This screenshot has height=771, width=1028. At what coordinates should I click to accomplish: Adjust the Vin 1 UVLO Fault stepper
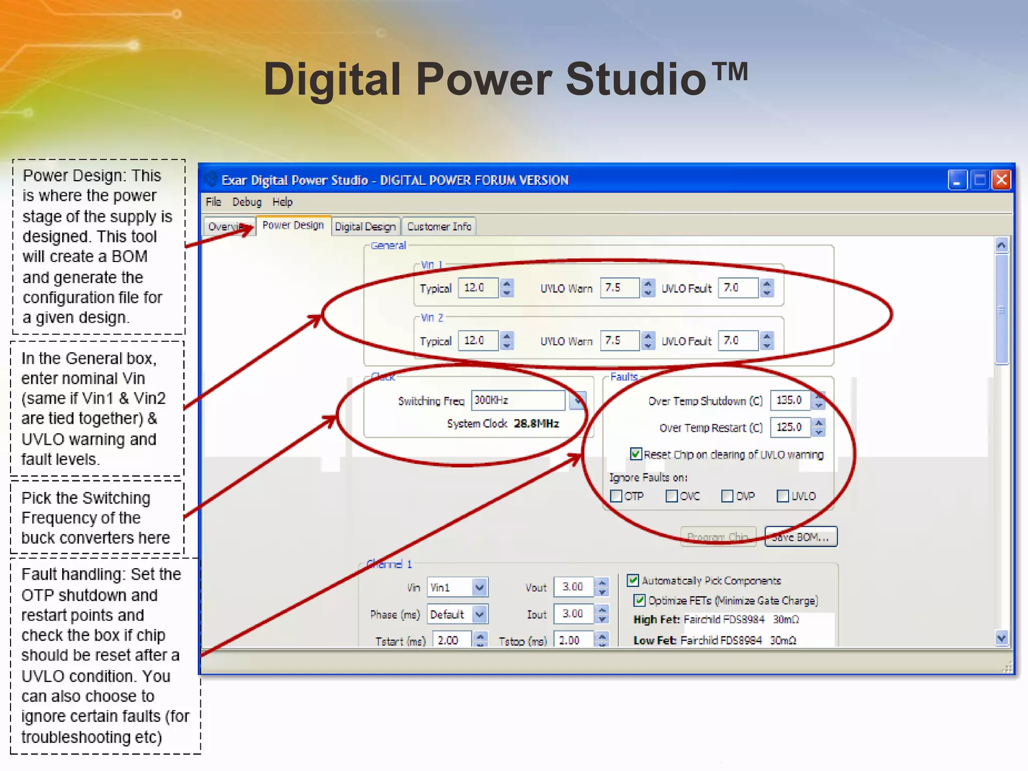tap(766, 288)
